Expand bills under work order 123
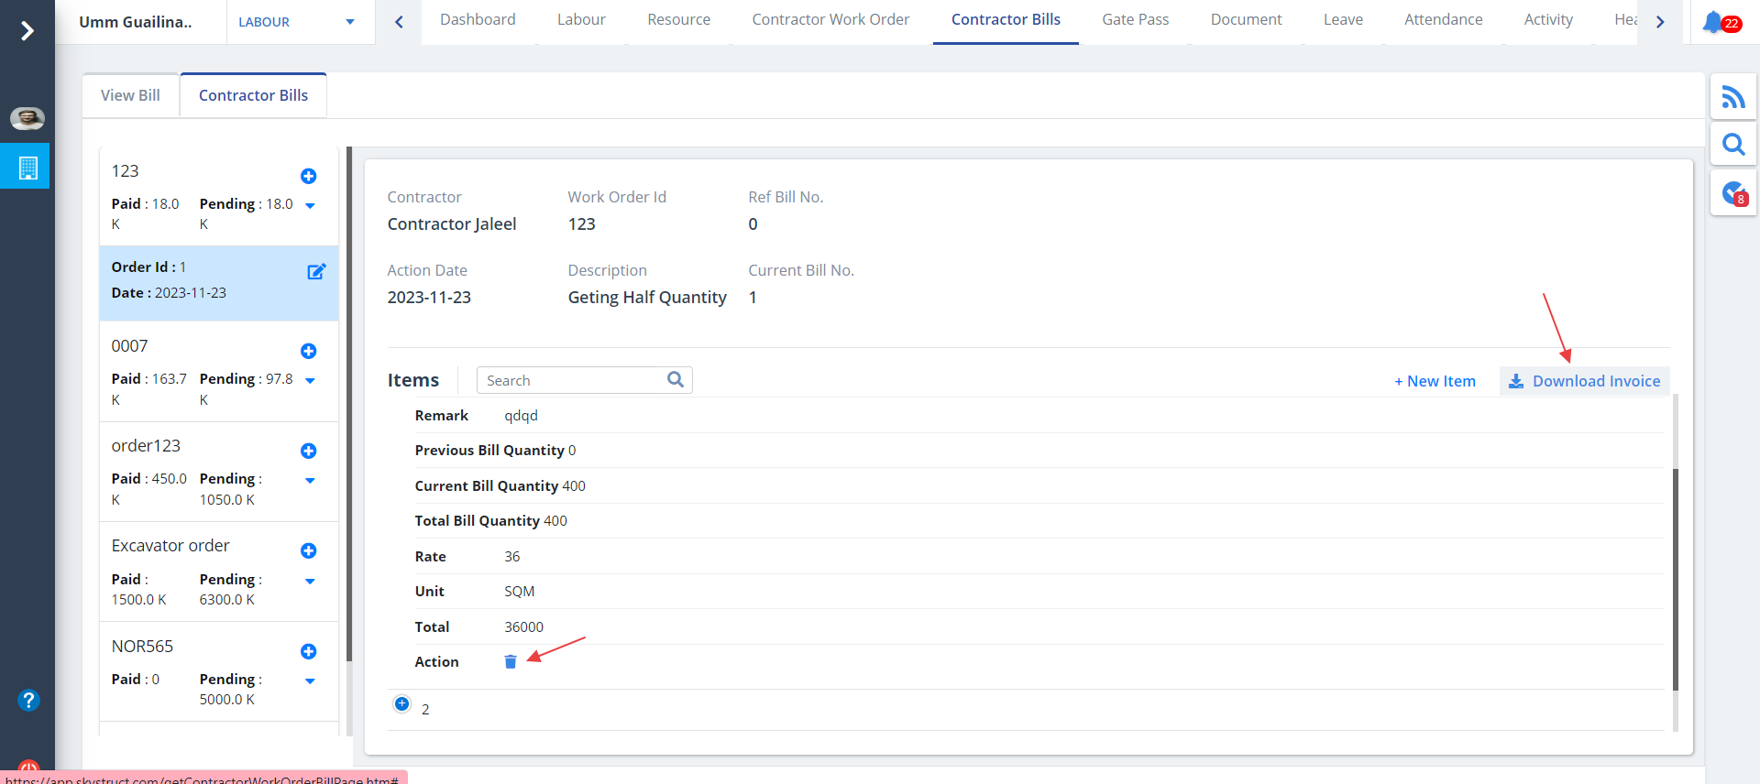The image size is (1760, 784). pos(310,206)
